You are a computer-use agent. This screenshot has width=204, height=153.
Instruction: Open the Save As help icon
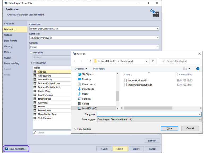(198, 69)
